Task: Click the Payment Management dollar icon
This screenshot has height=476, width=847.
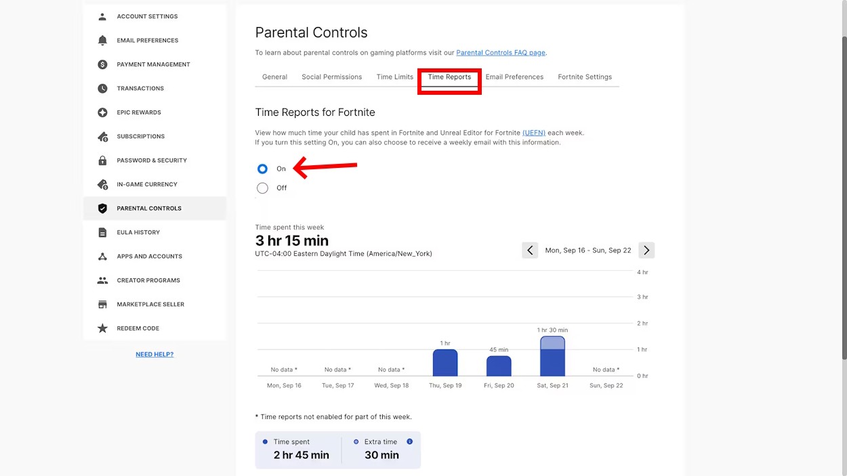Action: click(x=102, y=64)
